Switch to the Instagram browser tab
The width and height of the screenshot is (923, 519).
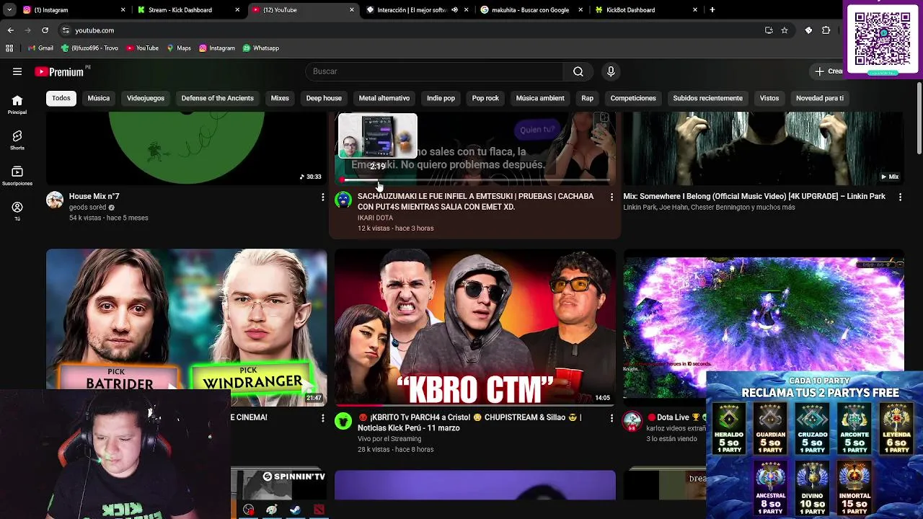(74, 10)
